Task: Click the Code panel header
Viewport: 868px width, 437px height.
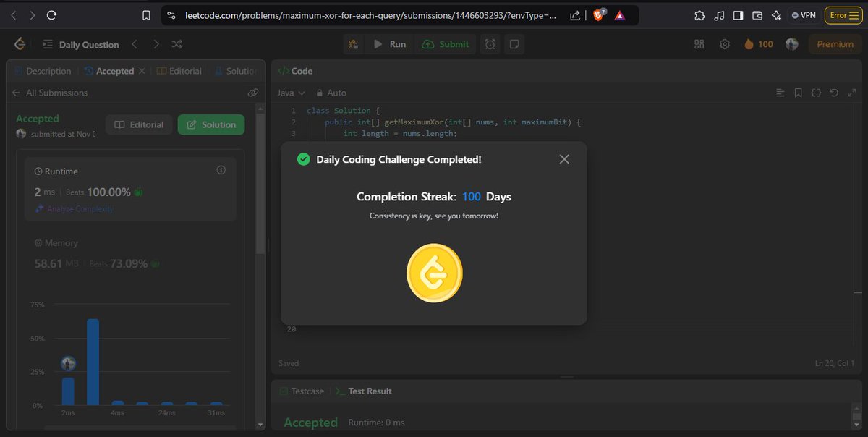Action: (296, 71)
